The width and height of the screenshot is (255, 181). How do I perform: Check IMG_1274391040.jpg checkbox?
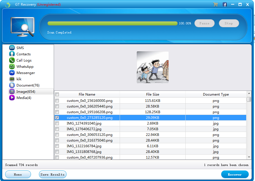(57, 123)
